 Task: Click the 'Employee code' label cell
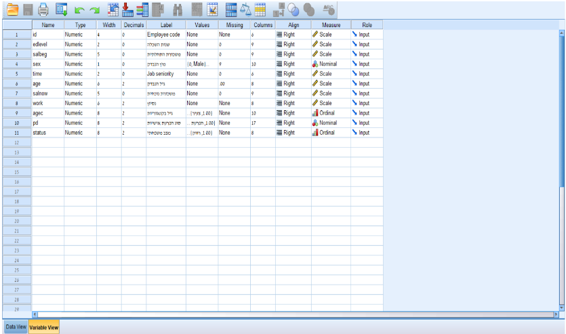tap(166, 35)
